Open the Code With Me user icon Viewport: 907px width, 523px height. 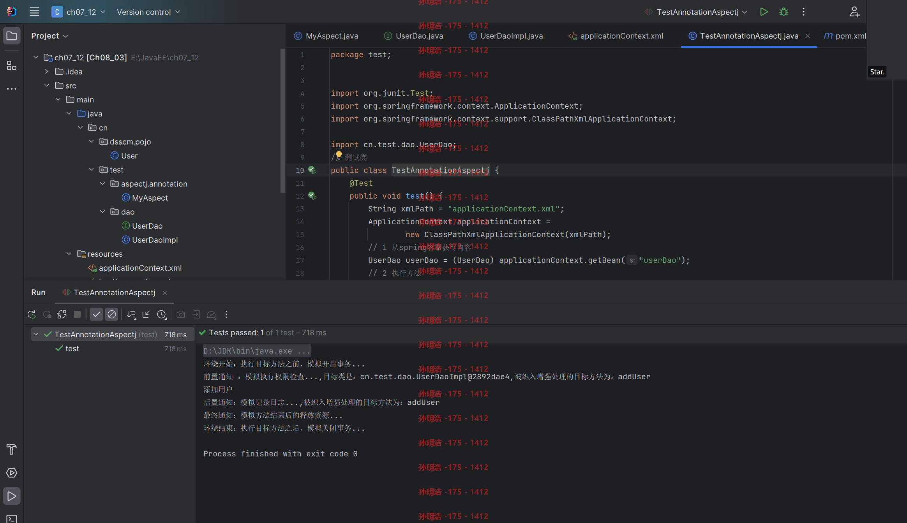pos(854,12)
